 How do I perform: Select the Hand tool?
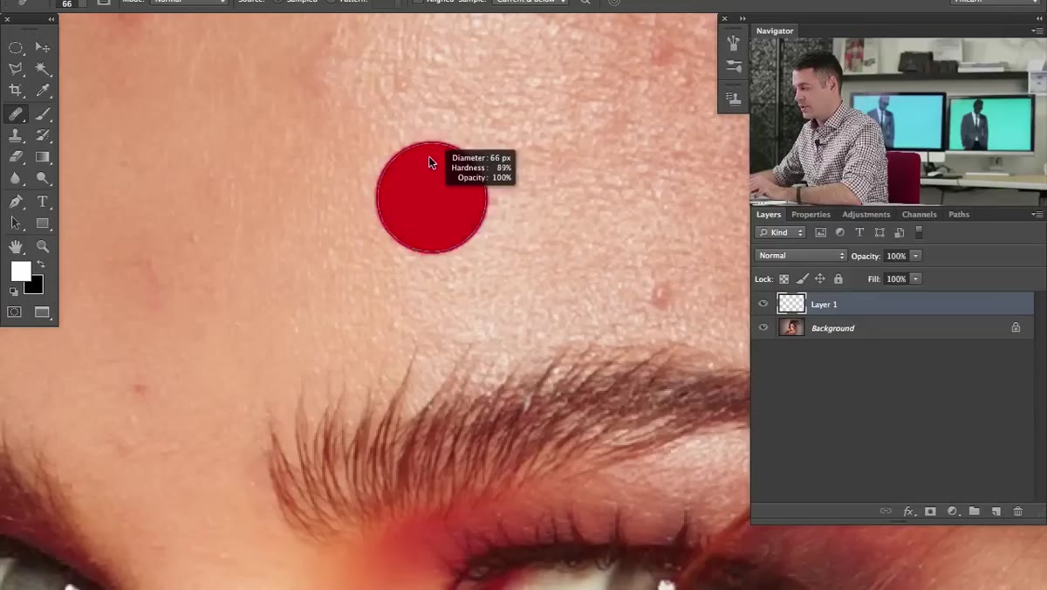(16, 247)
